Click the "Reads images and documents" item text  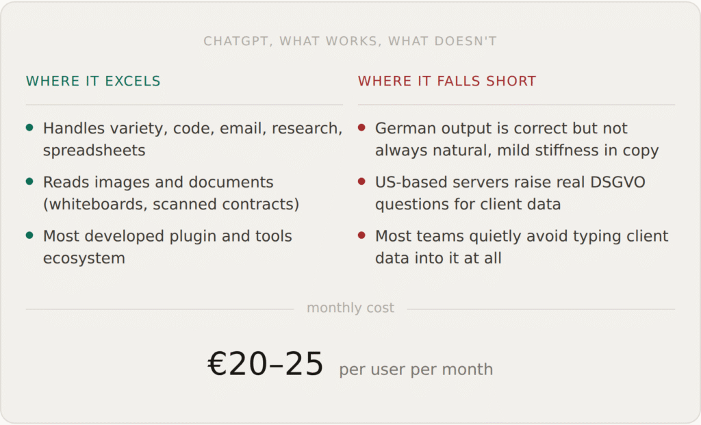(158, 182)
